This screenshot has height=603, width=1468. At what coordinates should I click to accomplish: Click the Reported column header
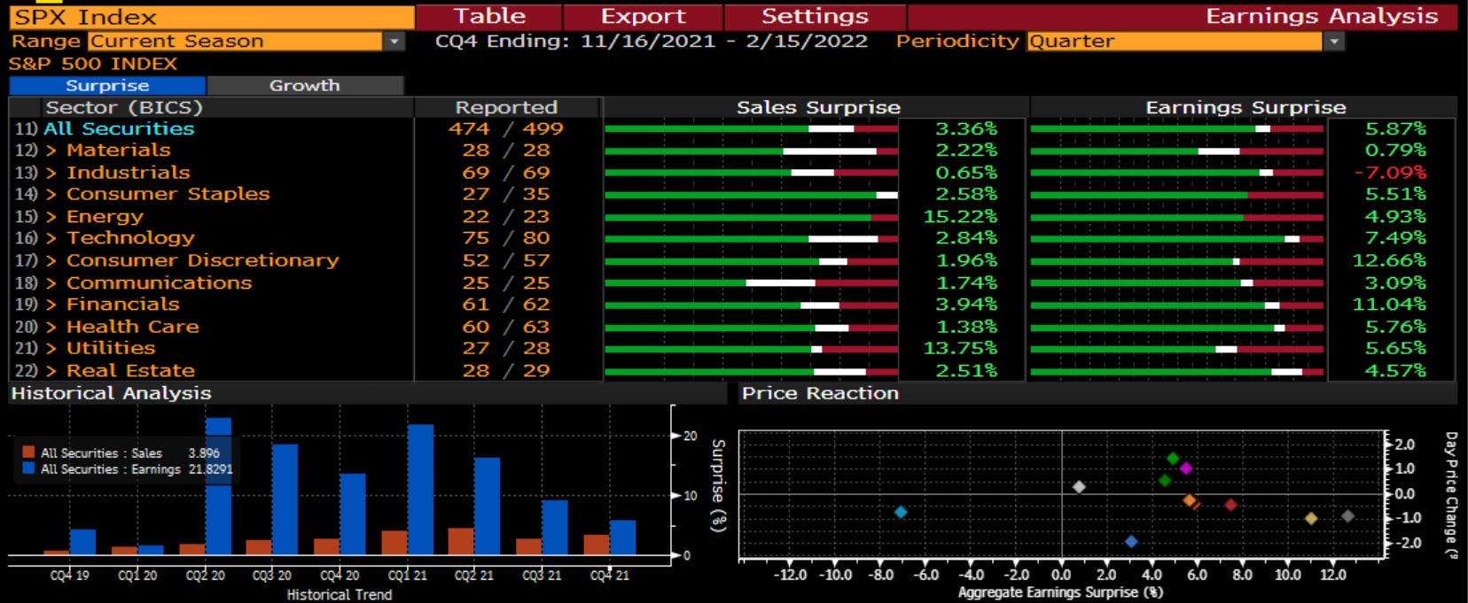507,107
